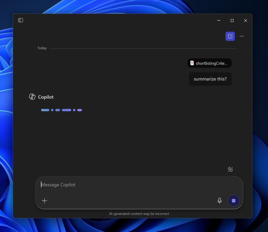Open the more options ellipsis menu

[242, 36]
